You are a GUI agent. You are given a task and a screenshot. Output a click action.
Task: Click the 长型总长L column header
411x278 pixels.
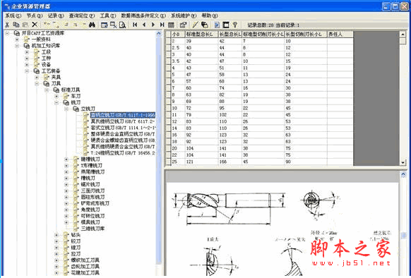[230, 35]
